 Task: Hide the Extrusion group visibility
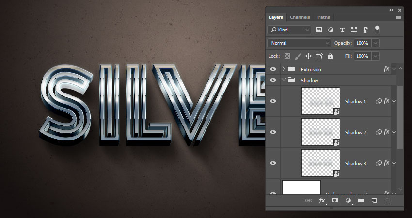tap(273, 69)
